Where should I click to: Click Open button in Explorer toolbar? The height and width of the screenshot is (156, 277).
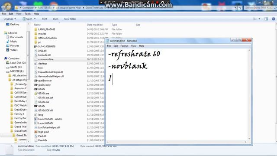pyautogui.click(x=29, y=19)
